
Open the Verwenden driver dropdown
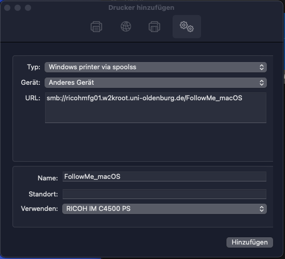164,209
